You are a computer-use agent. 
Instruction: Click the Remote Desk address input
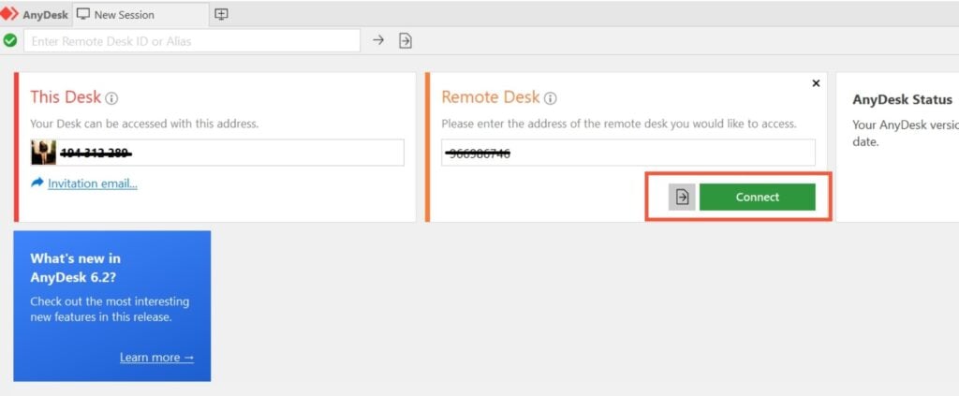628,153
